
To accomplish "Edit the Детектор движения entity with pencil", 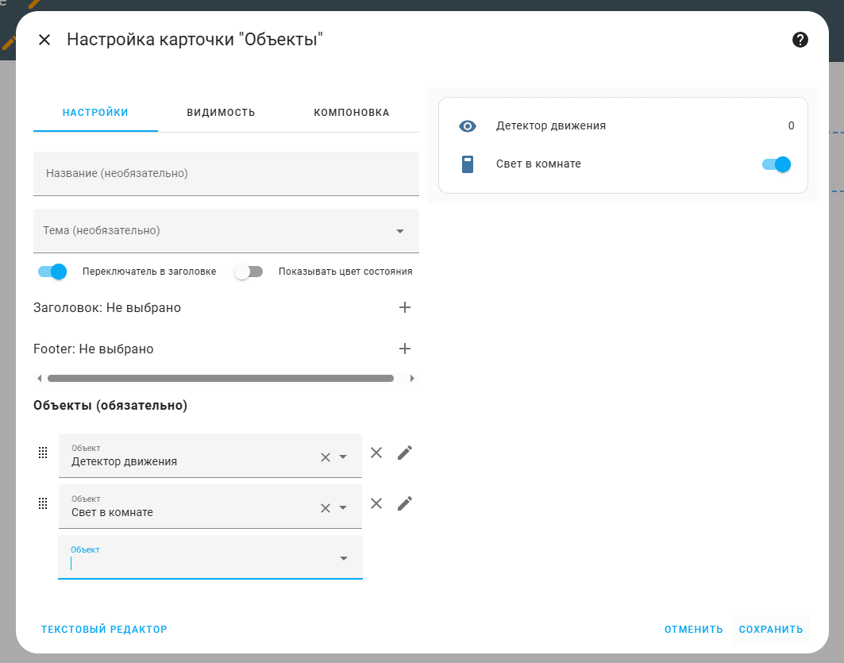I will click(x=405, y=453).
